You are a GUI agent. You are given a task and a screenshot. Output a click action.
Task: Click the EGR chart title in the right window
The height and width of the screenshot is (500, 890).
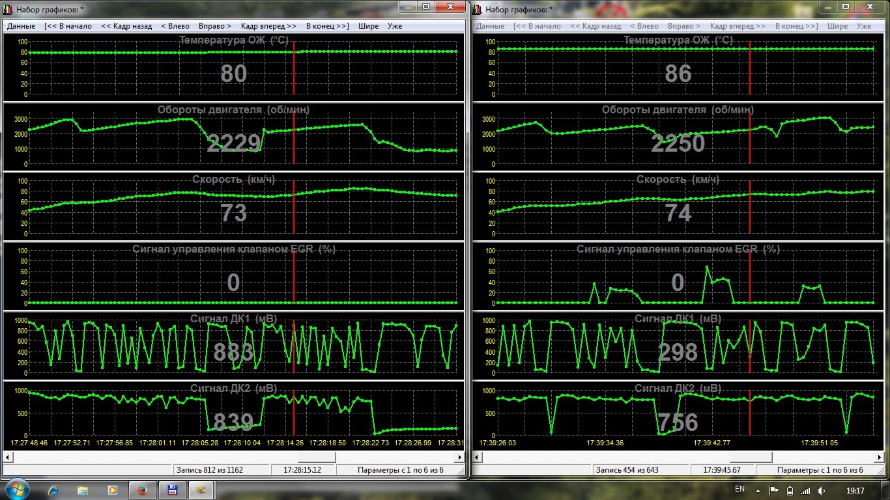coord(678,249)
